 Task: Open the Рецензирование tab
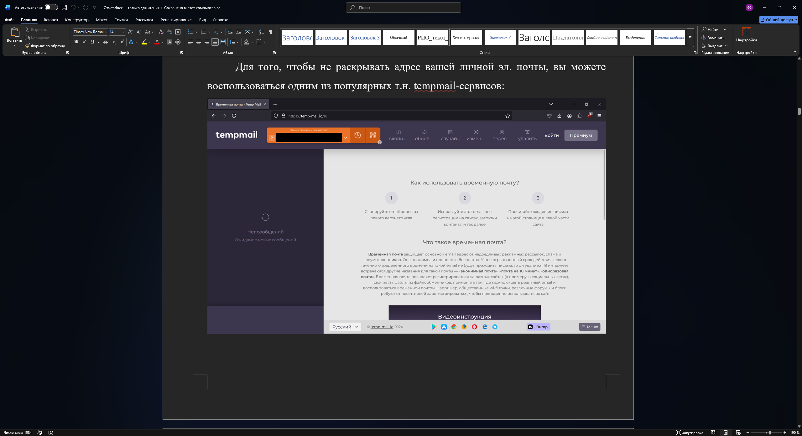click(x=176, y=20)
